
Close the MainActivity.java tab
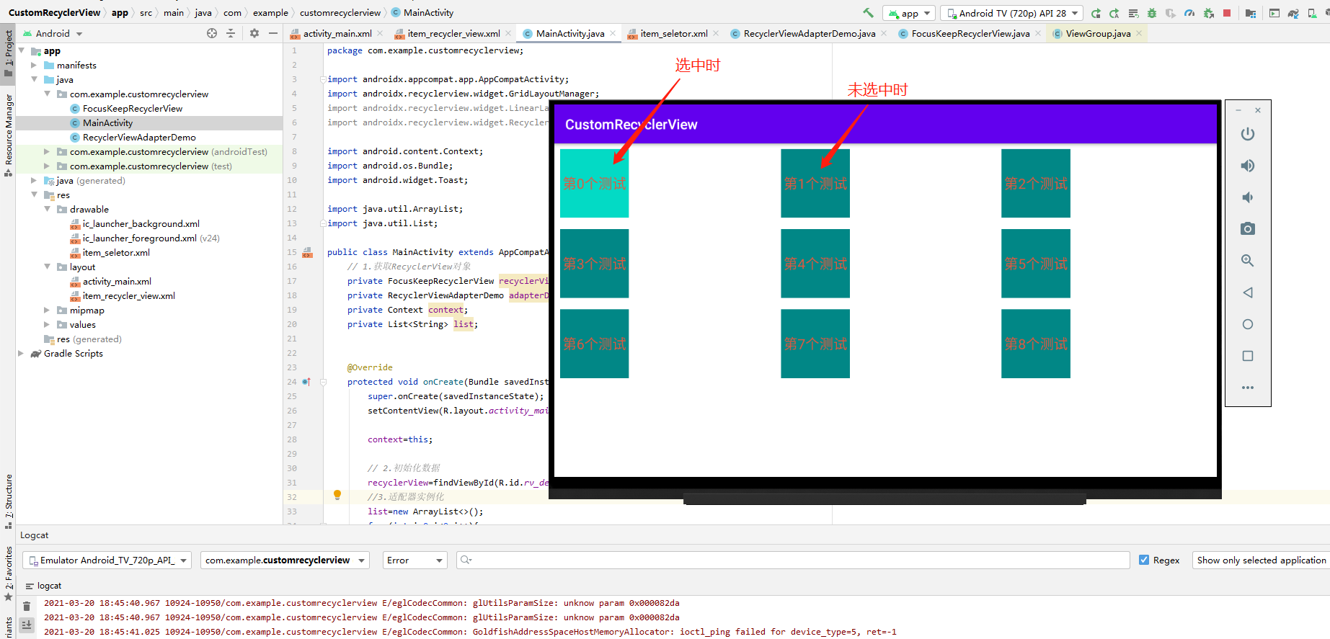click(613, 33)
